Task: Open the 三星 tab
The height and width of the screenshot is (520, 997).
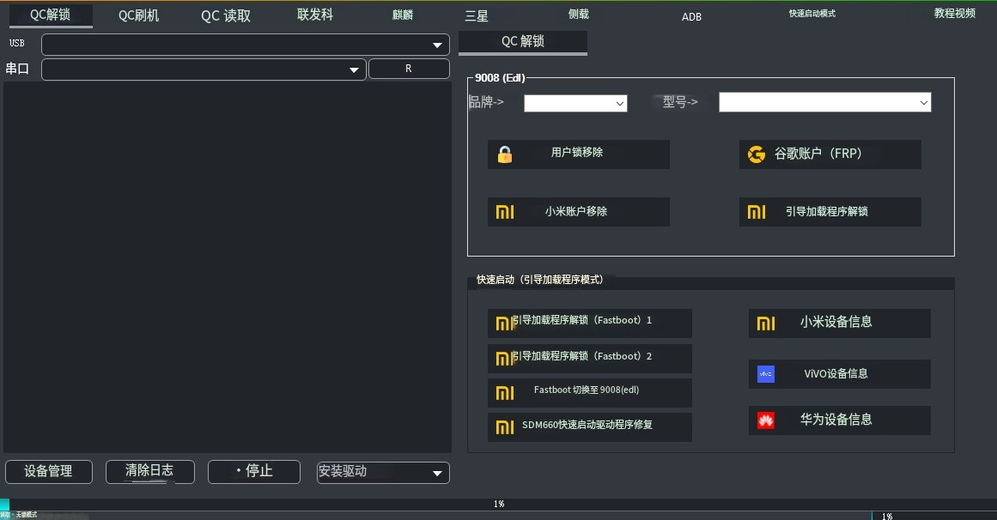Action: [x=477, y=16]
